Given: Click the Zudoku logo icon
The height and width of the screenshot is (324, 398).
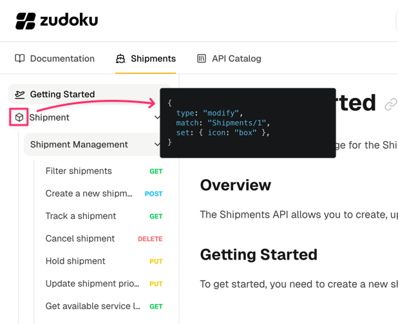Looking at the screenshot, I should pyautogui.click(x=26, y=21).
